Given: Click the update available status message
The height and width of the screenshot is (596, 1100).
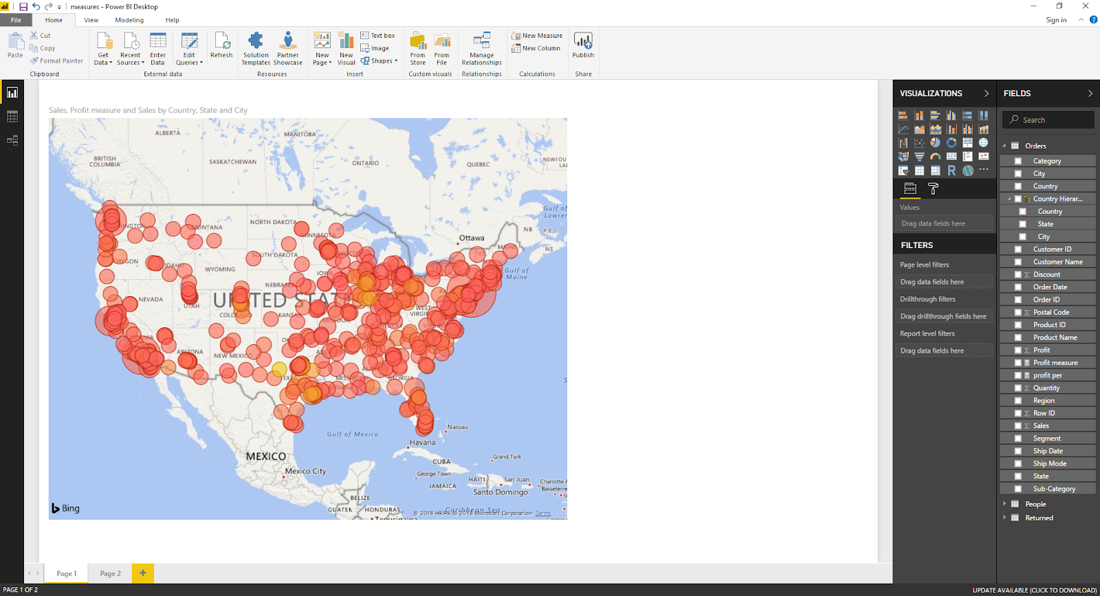Looking at the screenshot, I should pyautogui.click(x=1035, y=590).
